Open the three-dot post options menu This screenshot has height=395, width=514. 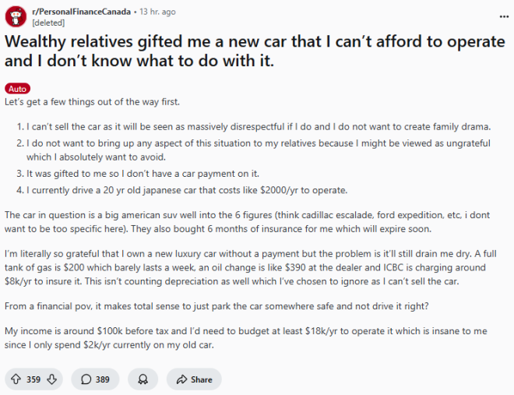[504, 17]
